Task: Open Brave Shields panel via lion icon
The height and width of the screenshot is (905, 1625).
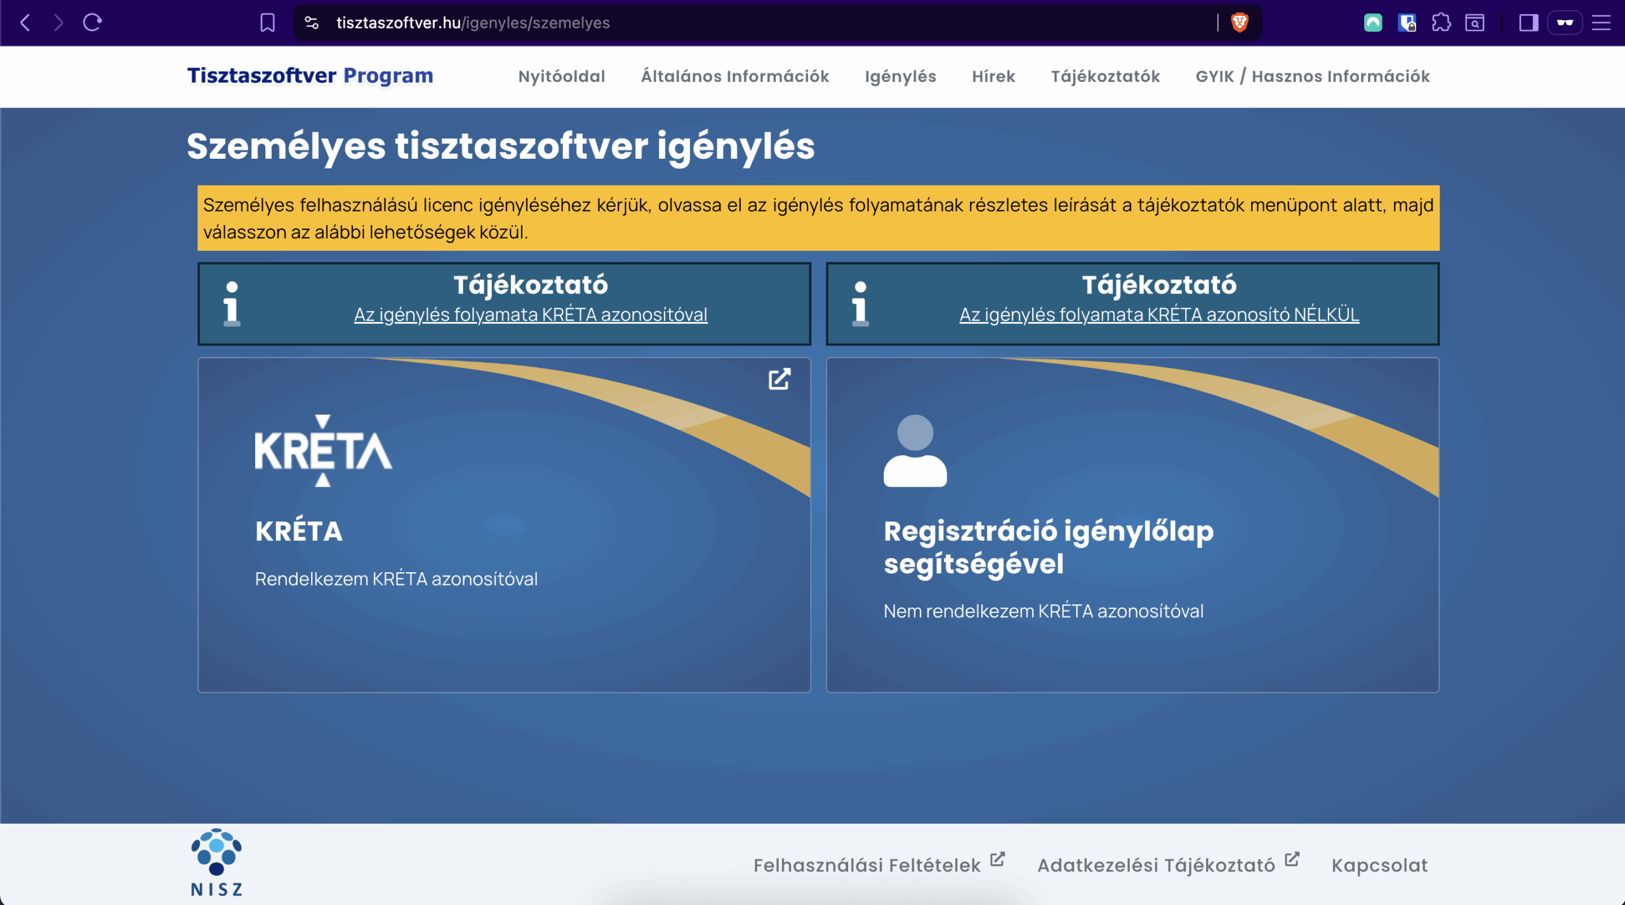Action: coord(1240,22)
